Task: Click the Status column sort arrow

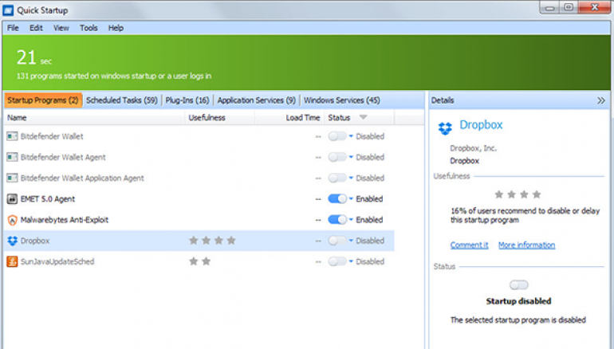Action: pos(363,117)
